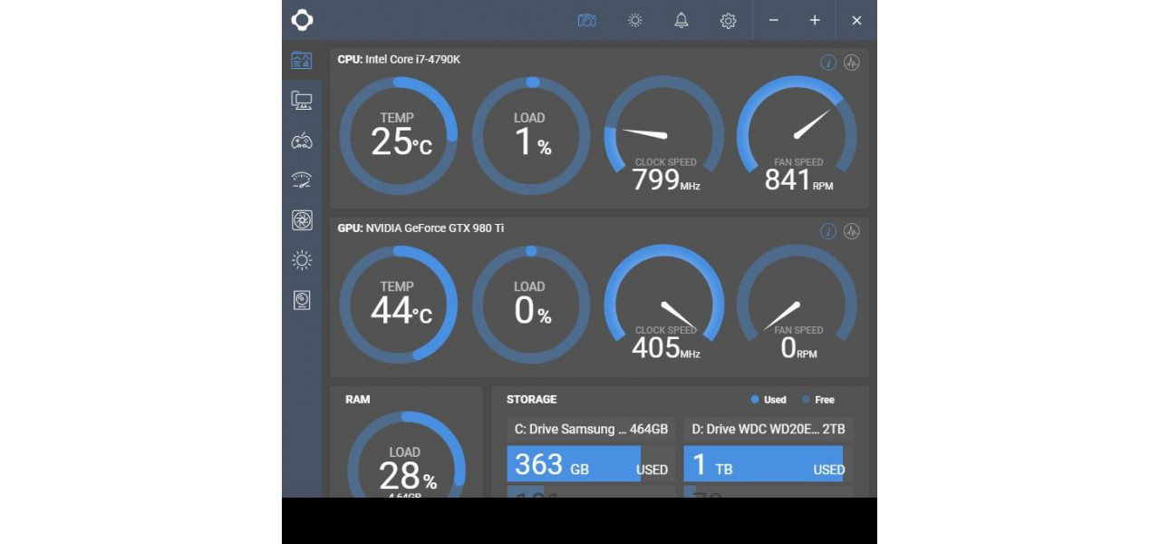Open the PC build specs sidebar icon
1160x544 pixels.
(x=302, y=101)
